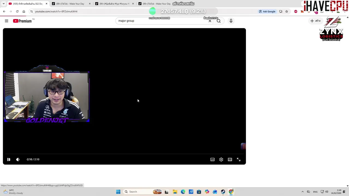Install the app from the address bar icon
Image resolution: width=349 pixels, height=196 pixels.
[281, 11]
